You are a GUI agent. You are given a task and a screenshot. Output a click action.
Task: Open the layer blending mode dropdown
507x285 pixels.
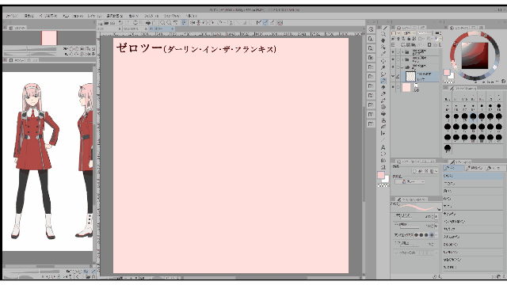click(x=409, y=33)
